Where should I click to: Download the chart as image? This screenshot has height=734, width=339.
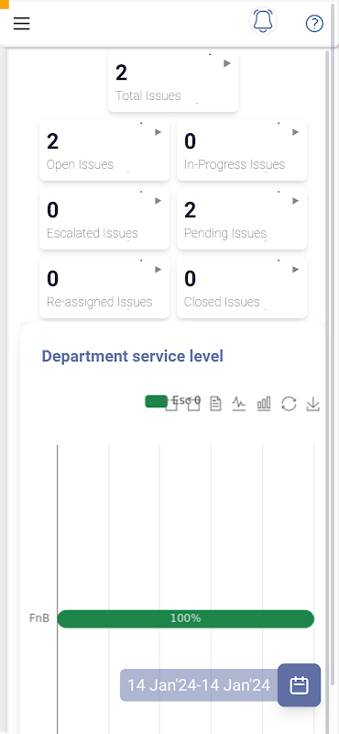(312, 404)
